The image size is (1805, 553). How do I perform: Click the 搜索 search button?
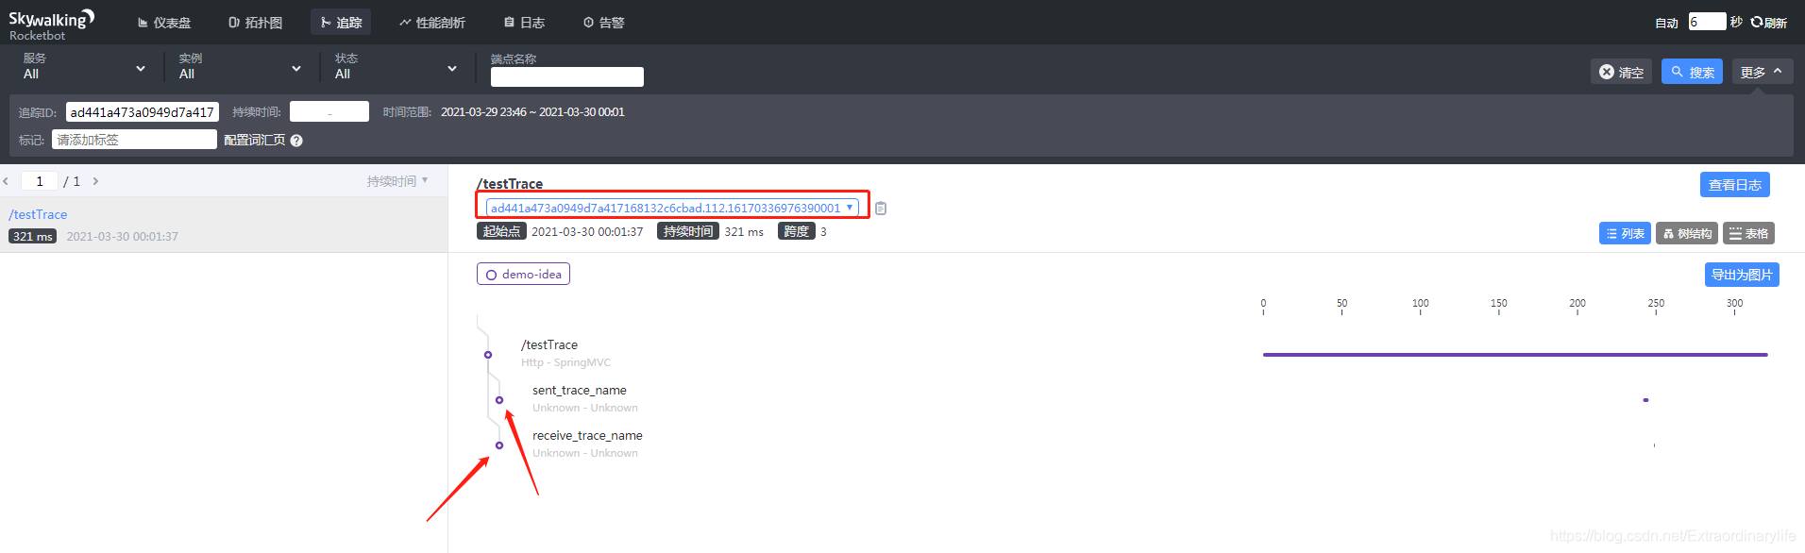1692,72
